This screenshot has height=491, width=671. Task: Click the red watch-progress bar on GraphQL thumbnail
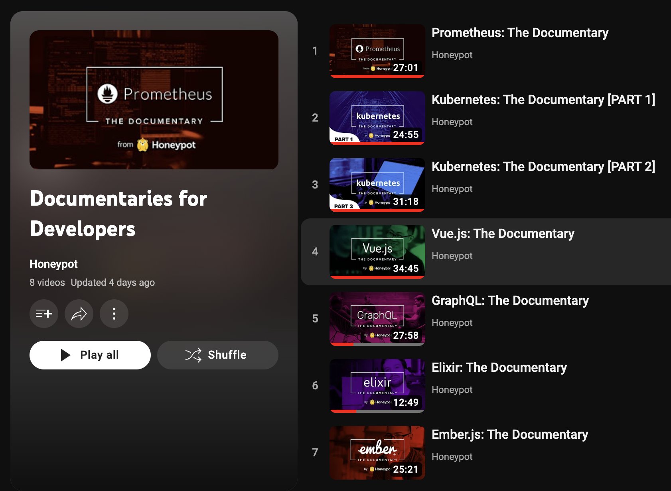342,344
